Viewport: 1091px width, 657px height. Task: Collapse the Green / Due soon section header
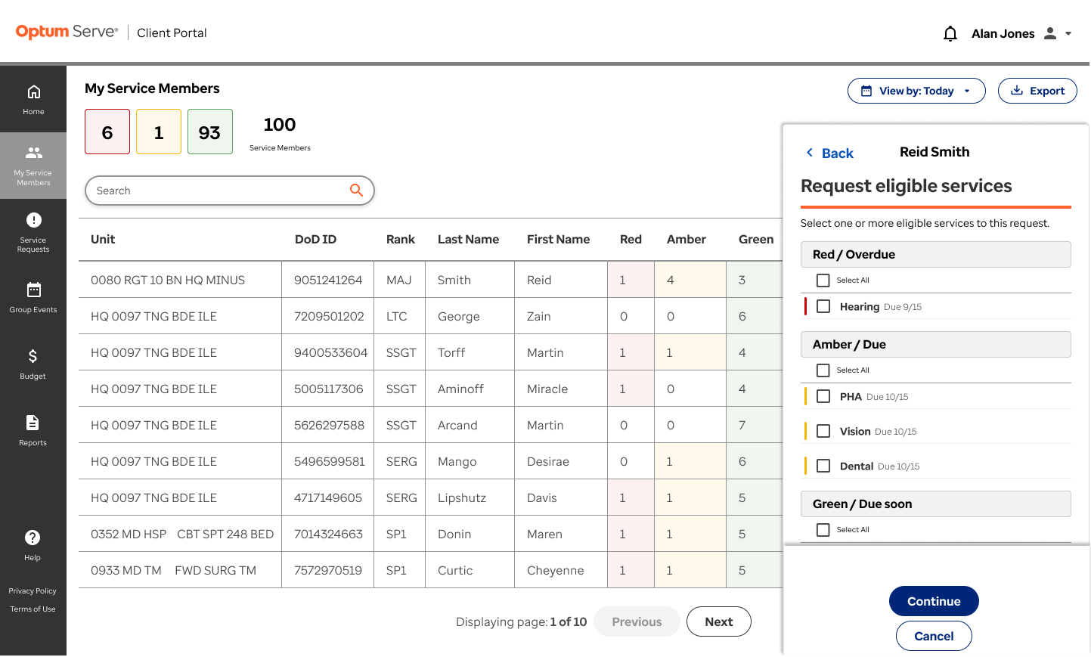936,504
